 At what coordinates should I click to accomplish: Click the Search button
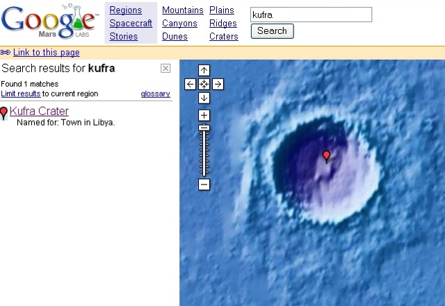tap(272, 31)
